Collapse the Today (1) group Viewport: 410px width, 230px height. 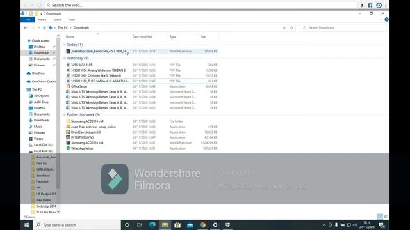point(65,45)
